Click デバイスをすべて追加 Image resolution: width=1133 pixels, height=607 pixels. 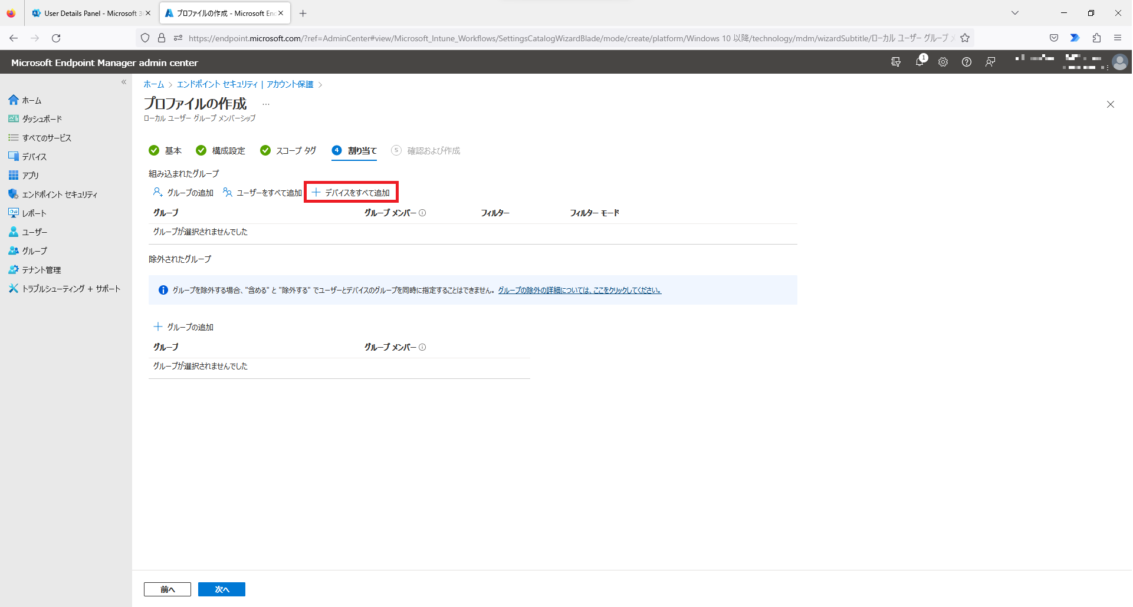(351, 193)
